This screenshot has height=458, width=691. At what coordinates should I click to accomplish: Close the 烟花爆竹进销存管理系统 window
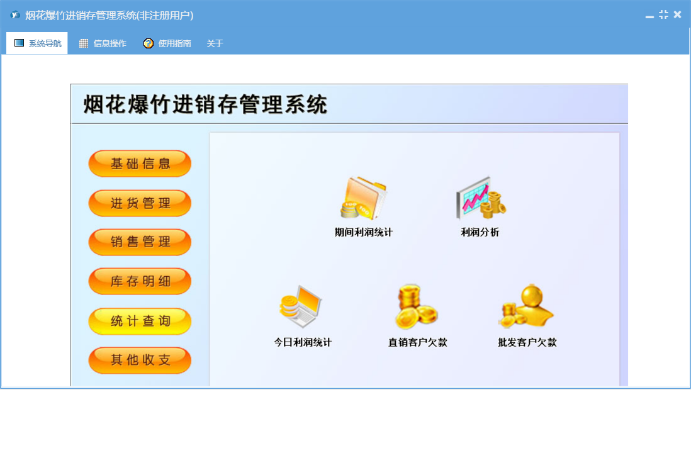677,14
